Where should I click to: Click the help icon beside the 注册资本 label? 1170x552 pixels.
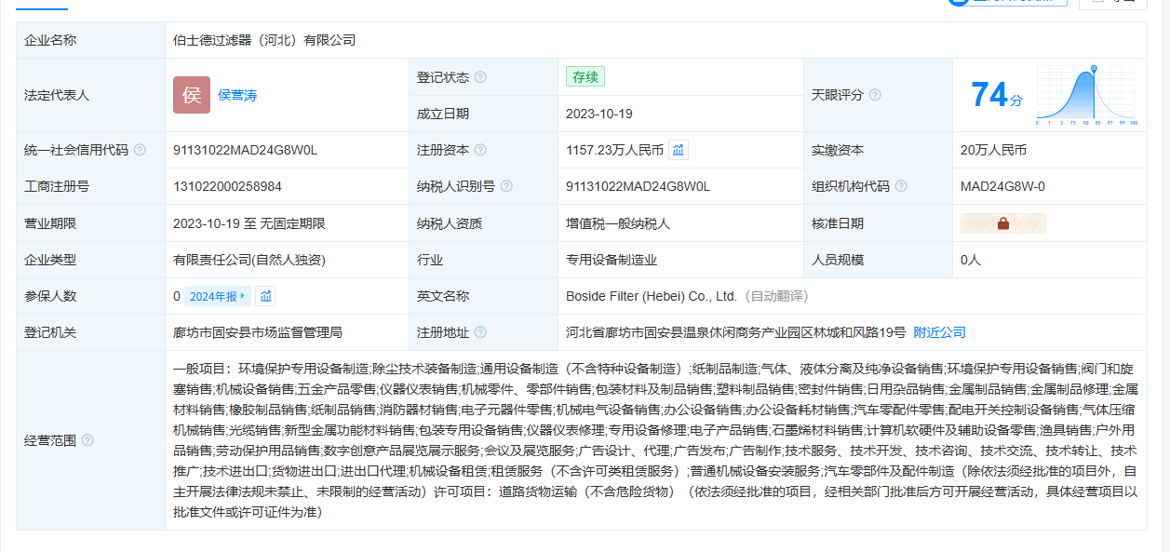coord(480,150)
